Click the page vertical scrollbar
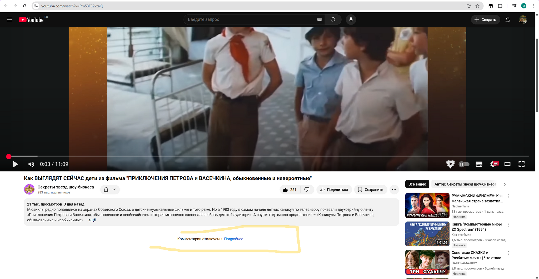Screen dimensions: 539x279 (537, 75)
